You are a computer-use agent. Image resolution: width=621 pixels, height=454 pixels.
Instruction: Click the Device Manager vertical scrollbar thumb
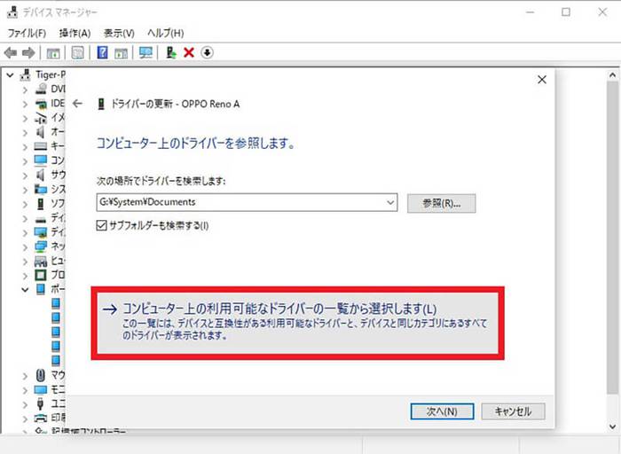[612, 238]
